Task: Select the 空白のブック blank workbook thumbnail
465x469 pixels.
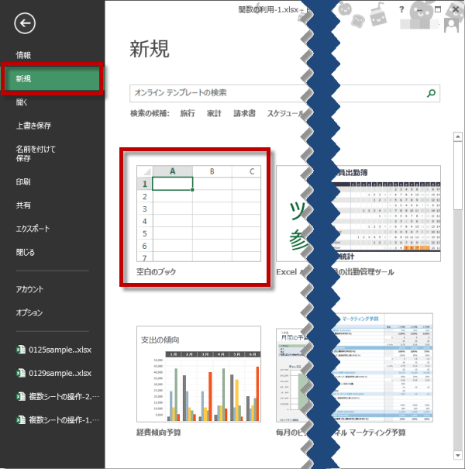Action: [x=198, y=213]
